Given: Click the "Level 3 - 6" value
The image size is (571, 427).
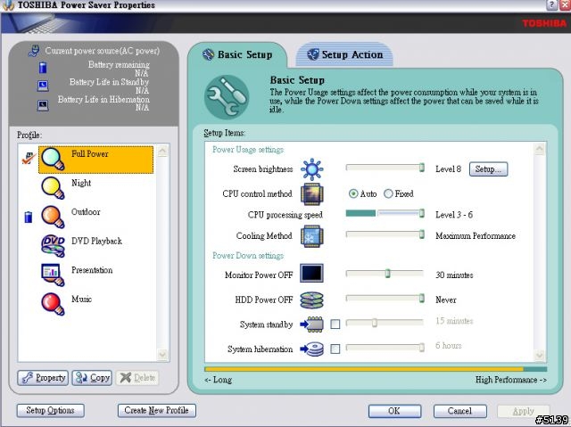Looking at the screenshot, I should 454,215.
